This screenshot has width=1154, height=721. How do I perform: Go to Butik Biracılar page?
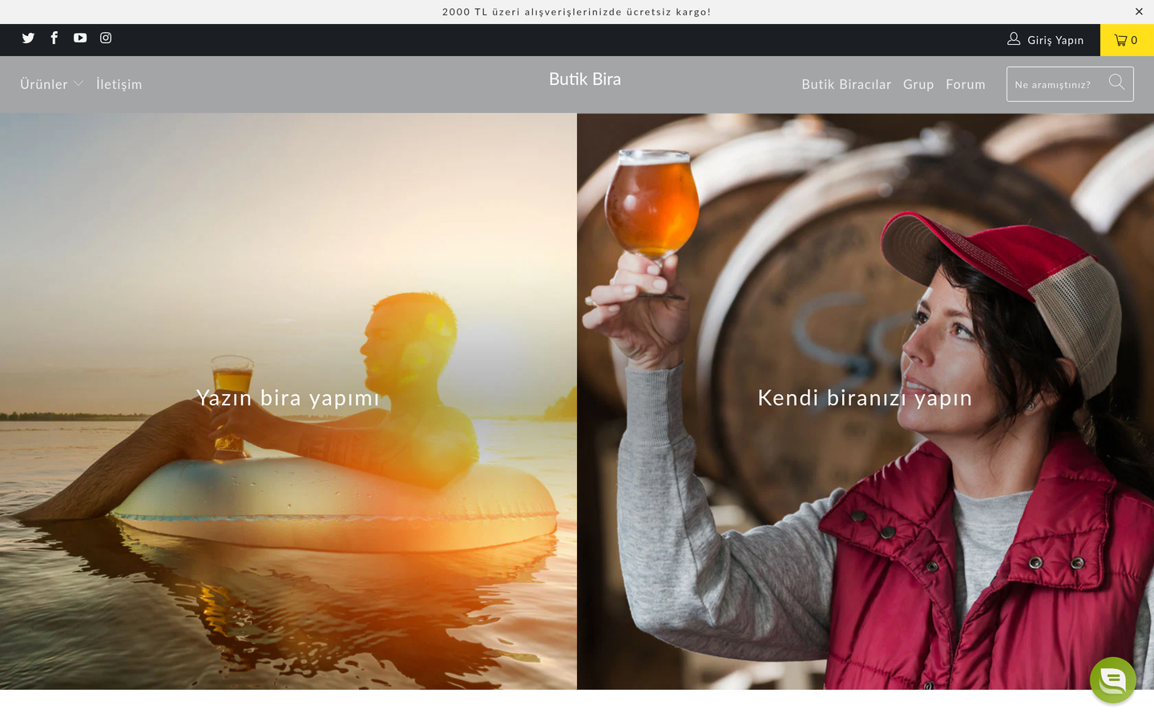[846, 84]
